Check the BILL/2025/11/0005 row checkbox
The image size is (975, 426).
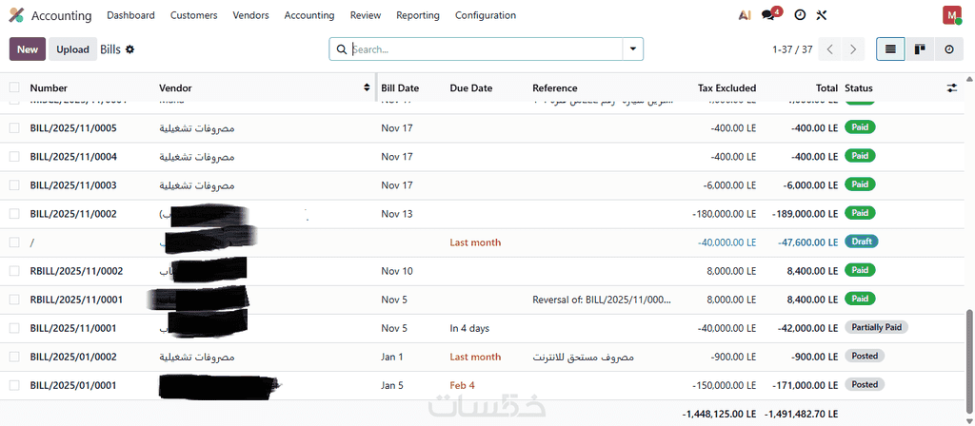point(14,127)
